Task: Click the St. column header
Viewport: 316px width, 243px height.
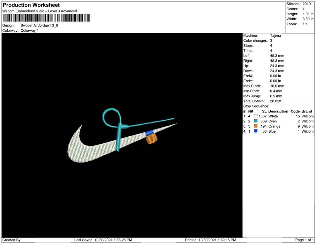Action: click(x=264, y=111)
